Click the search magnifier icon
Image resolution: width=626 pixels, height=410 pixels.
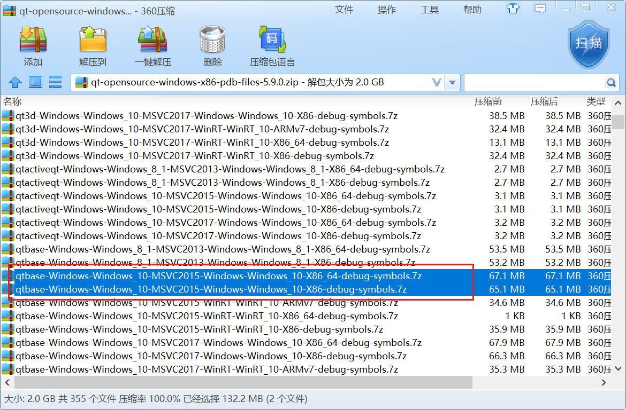pyautogui.click(x=611, y=82)
